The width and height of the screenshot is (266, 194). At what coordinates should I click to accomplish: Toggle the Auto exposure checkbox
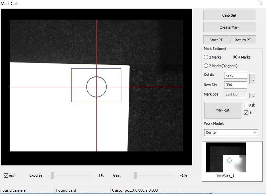pos(6,175)
